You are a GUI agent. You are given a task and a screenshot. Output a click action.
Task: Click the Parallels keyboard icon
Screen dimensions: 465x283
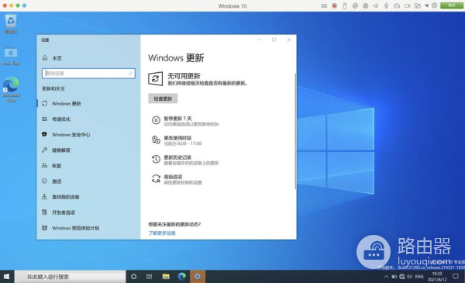point(324,5)
